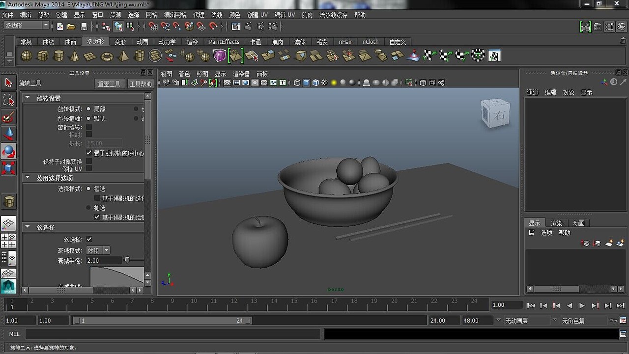This screenshot has height=354, width=629.
Task: Open the 多边形 menu set dropdown
Action: 27,26
